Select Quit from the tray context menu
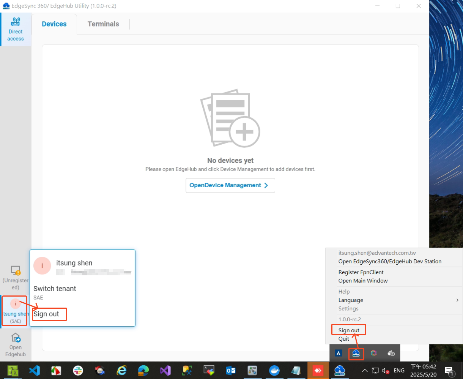463x379 pixels. [343, 338]
